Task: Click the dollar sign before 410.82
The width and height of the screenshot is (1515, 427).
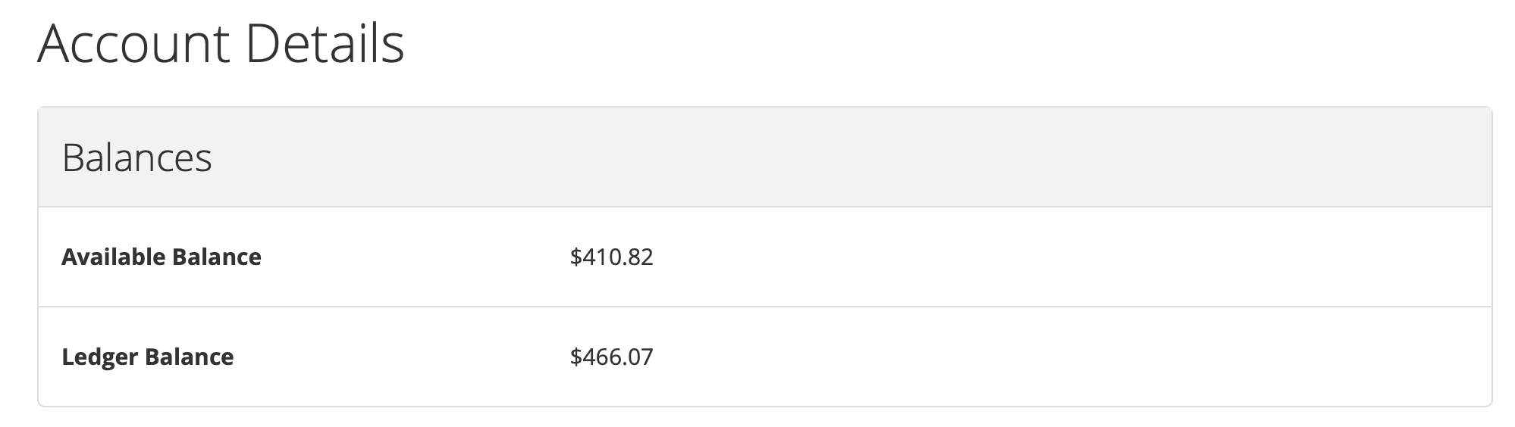Action: 576,257
